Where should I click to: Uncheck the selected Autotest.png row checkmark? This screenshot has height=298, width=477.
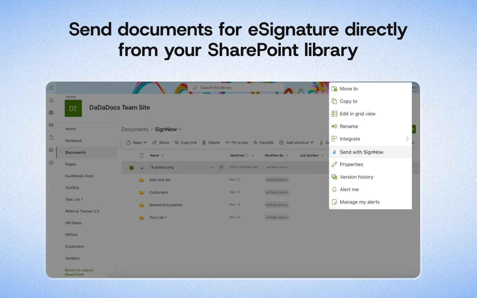131,168
